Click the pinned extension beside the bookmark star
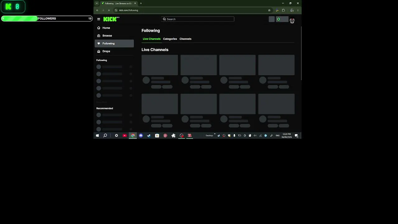The image size is (398, 224). (277, 10)
